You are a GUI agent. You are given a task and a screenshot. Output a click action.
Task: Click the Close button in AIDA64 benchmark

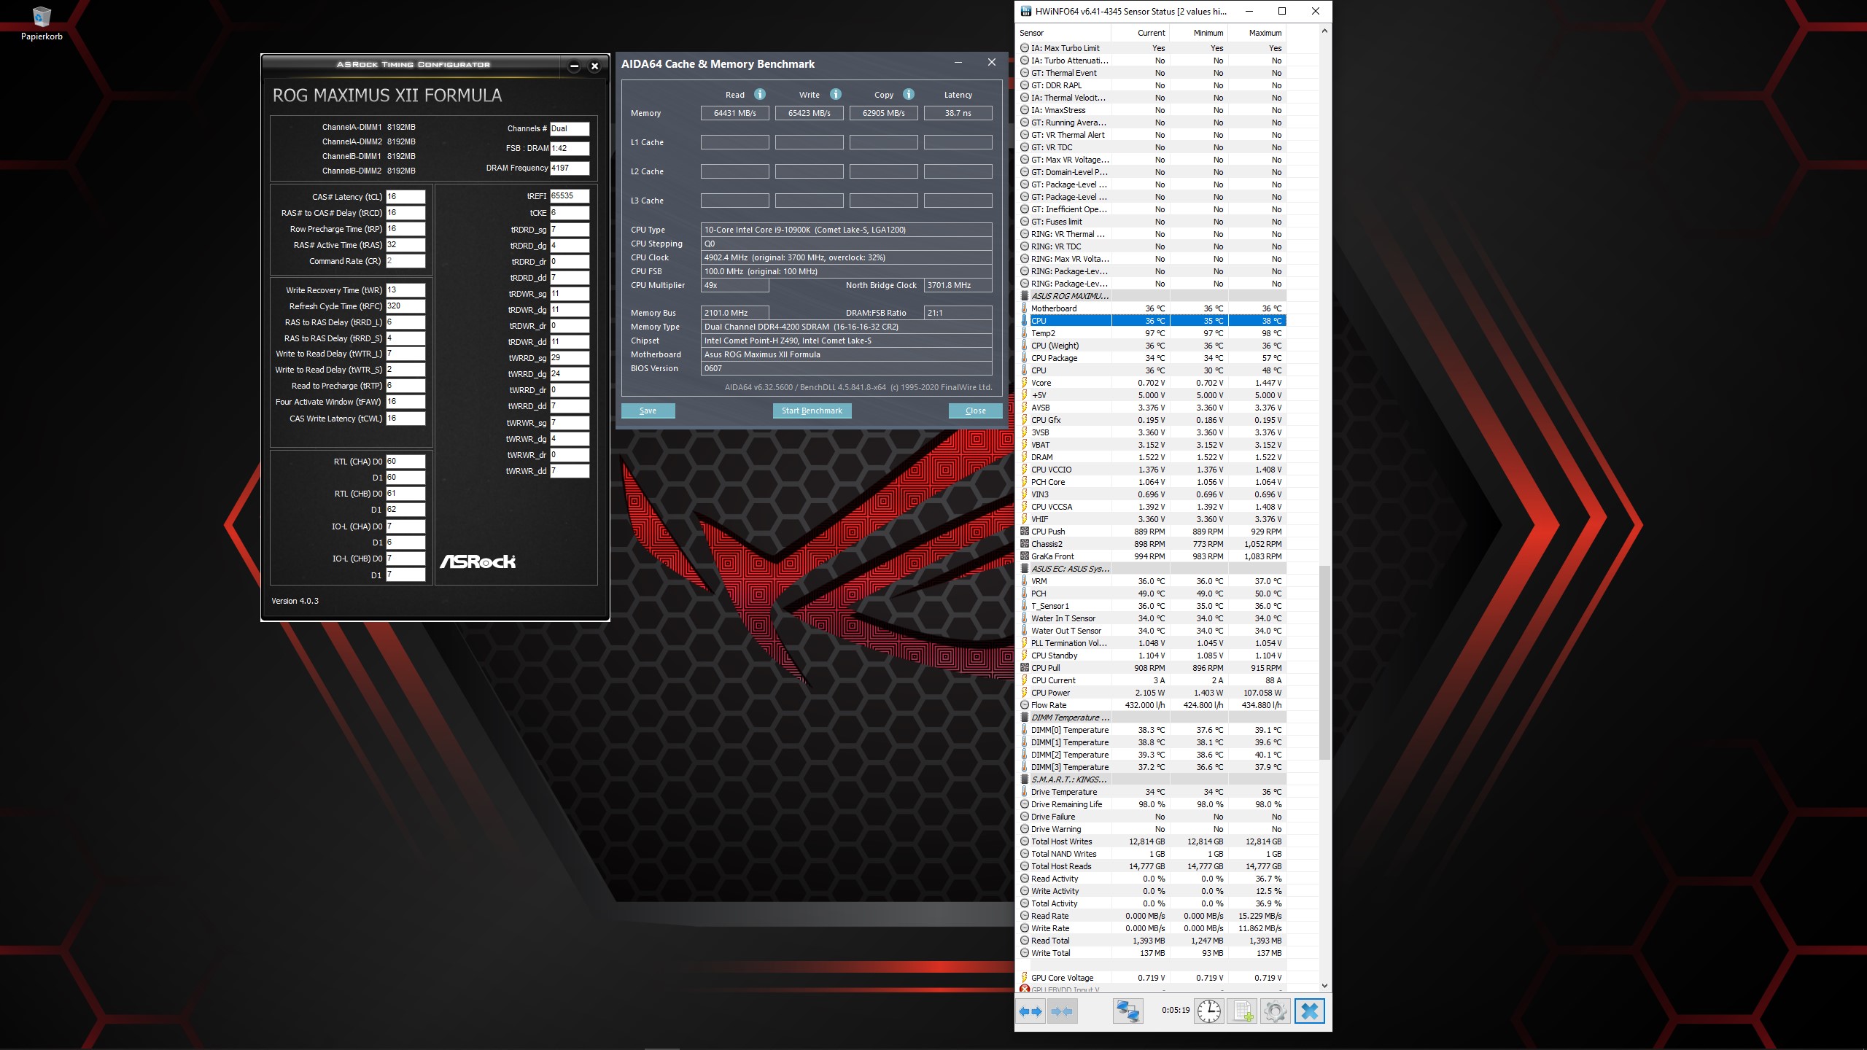(975, 411)
